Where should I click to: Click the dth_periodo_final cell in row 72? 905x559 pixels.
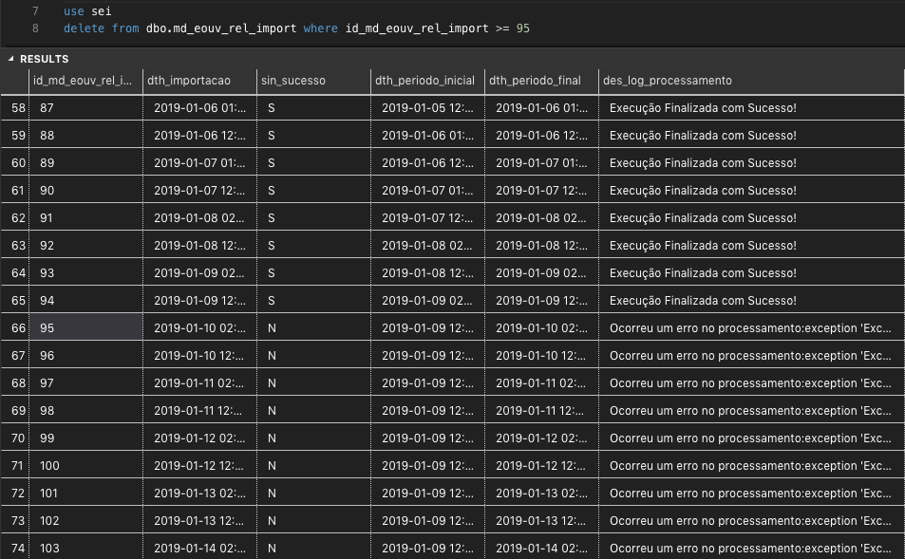coord(541,494)
